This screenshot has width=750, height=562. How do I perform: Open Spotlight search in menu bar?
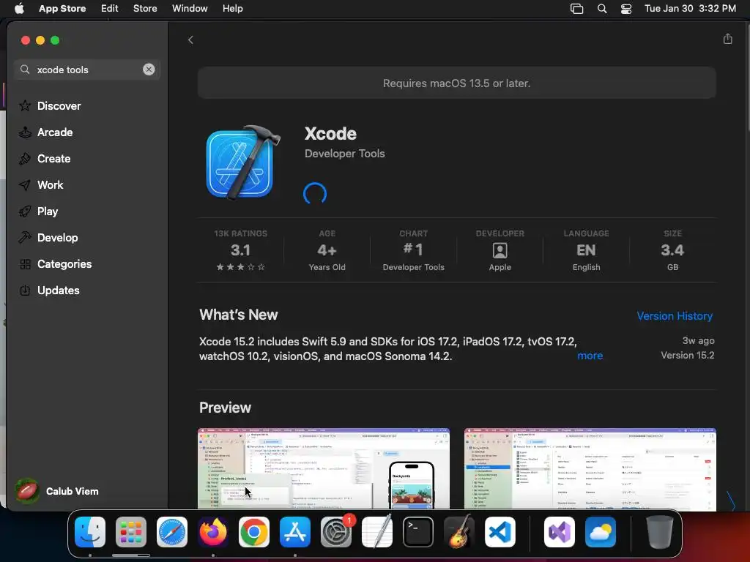602,9
